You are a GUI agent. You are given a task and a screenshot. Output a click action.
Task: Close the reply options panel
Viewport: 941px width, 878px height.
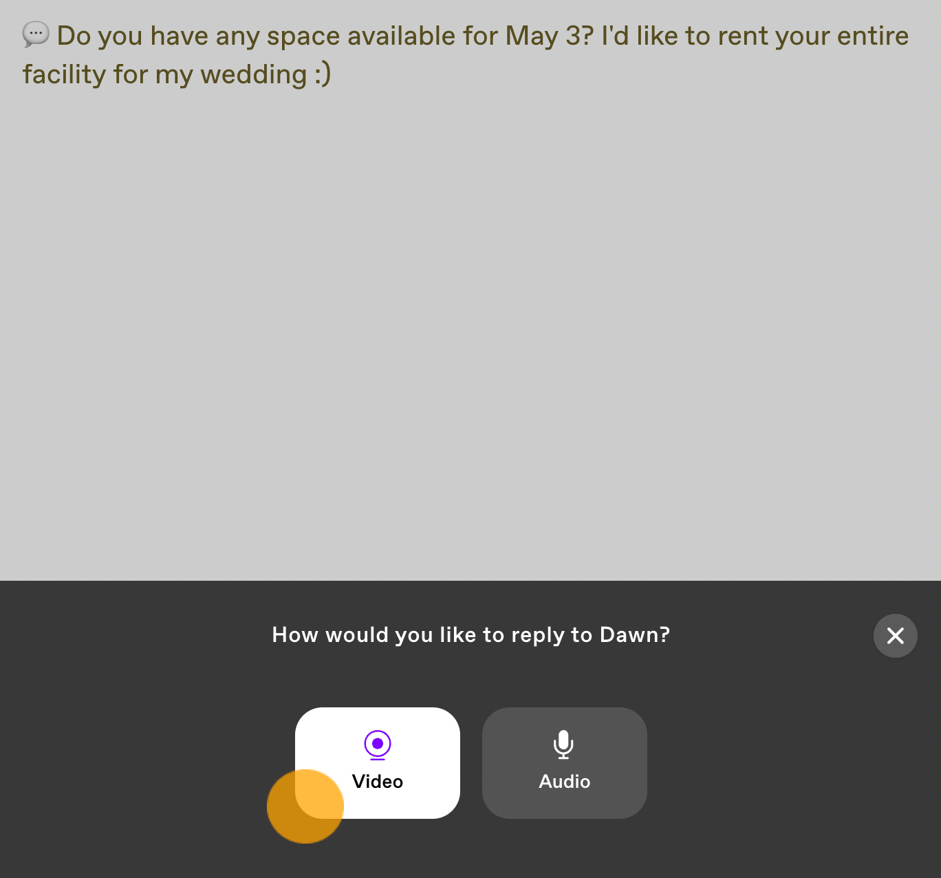point(896,636)
